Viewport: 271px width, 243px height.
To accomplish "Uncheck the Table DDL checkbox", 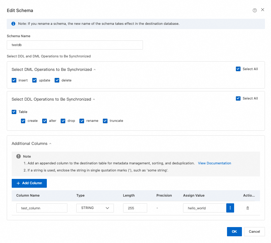I will coord(14,112).
